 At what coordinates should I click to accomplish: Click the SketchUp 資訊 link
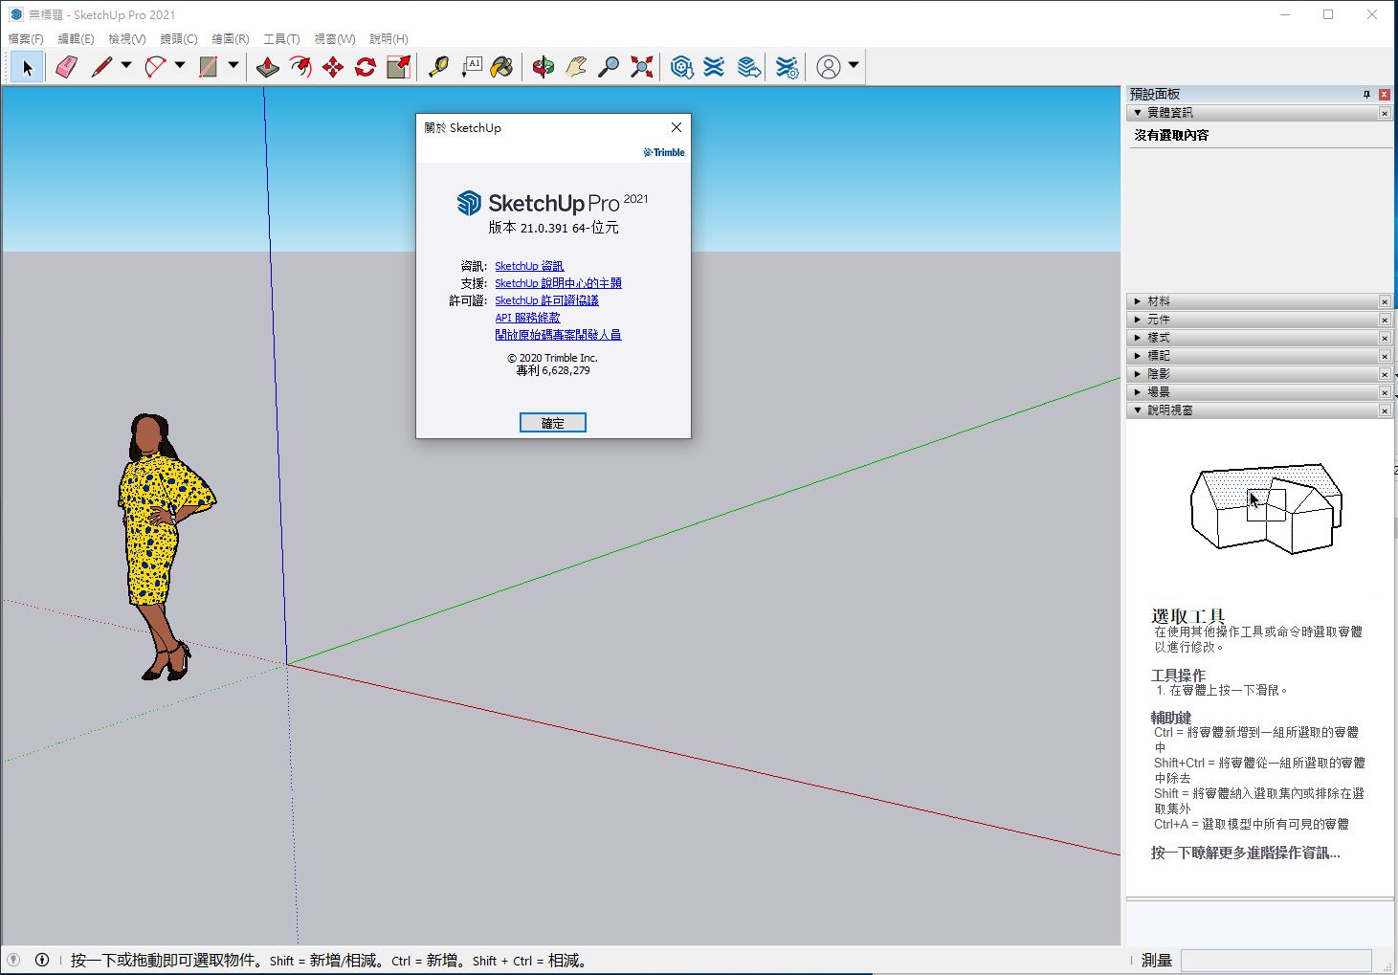click(529, 266)
